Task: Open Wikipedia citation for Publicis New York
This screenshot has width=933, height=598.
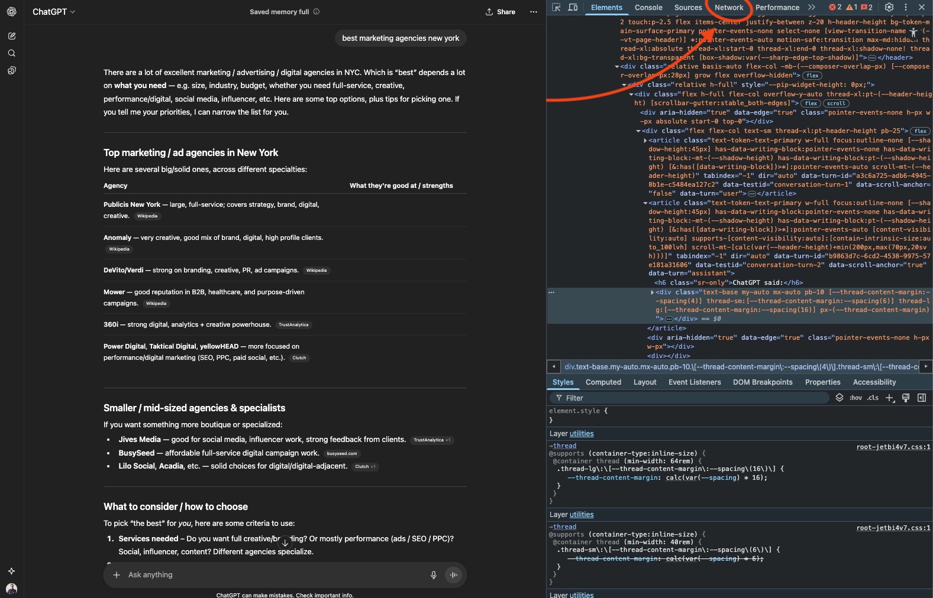Action: click(x=147, y=216)
